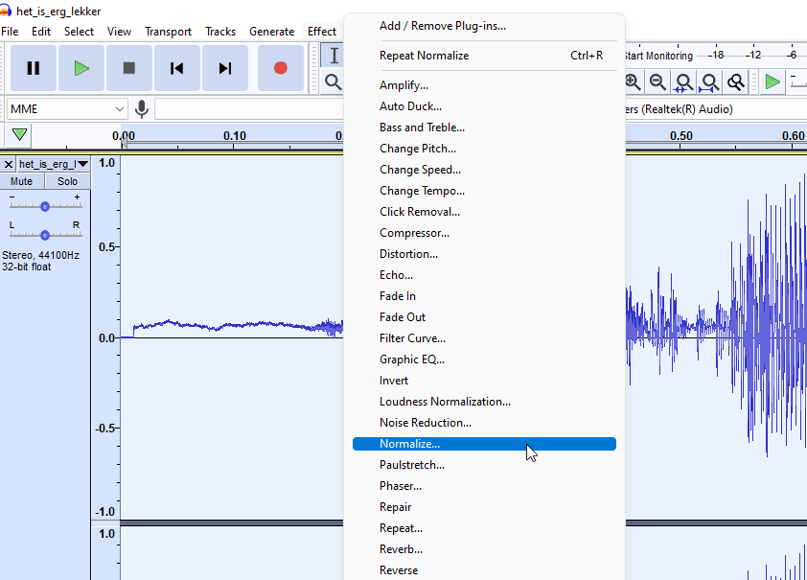
Task: Choose Filter Curve effect
Action: coord(484,338)
